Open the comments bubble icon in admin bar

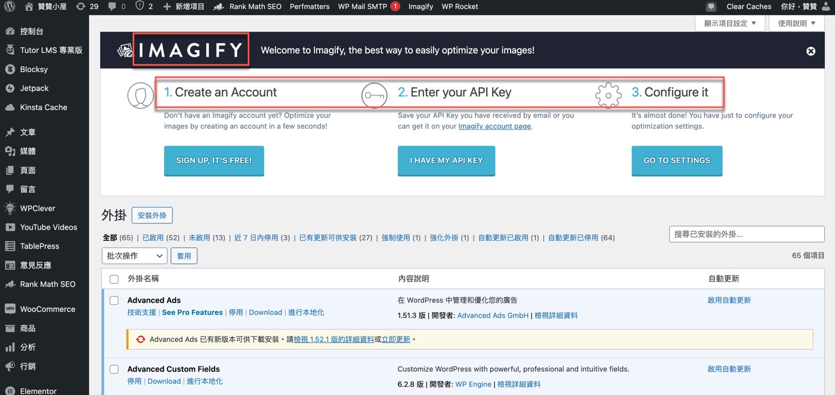(x=112, y=7)
